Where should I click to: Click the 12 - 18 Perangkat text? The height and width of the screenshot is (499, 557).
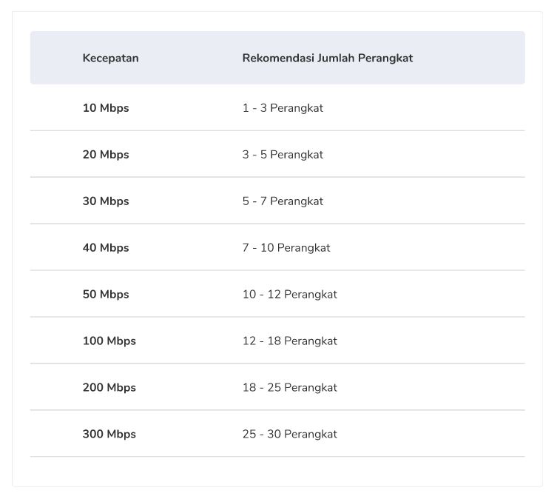pos(290,341)
